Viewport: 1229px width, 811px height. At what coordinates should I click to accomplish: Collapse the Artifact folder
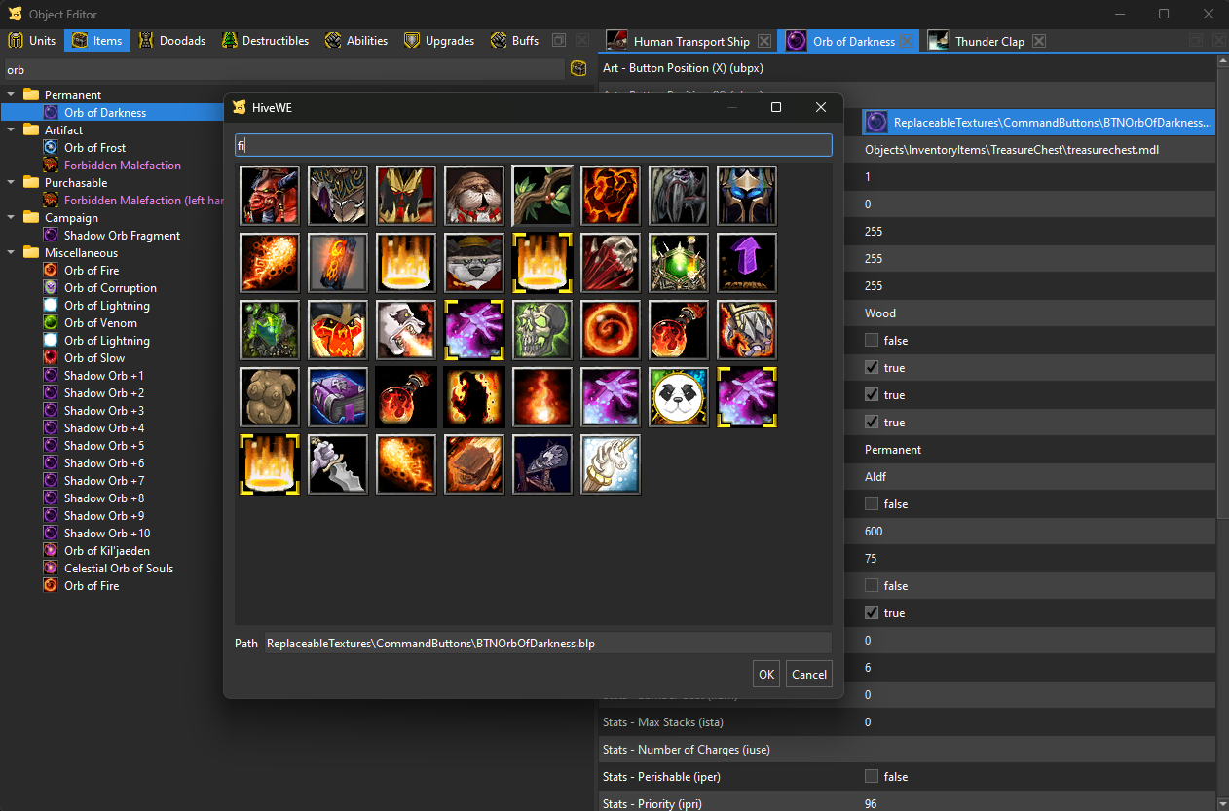pos(12,130)
